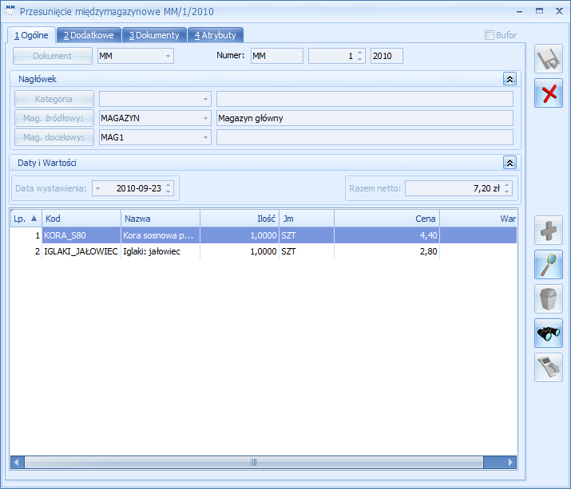Image resolution: width=571 pixels, height=489 pixels.
Task: Switch to the 2 Dodatkowe tab
Action: pyautogui.click(x=89, y=35)
